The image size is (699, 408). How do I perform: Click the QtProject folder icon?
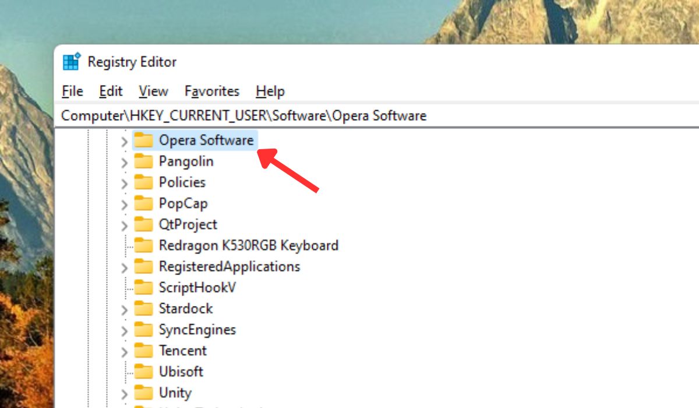coord(143,224)
